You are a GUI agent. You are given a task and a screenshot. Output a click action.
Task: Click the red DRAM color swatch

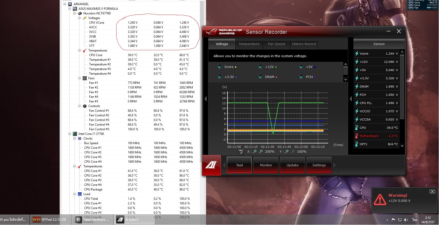pyautogui.click(x=277, y=77)
